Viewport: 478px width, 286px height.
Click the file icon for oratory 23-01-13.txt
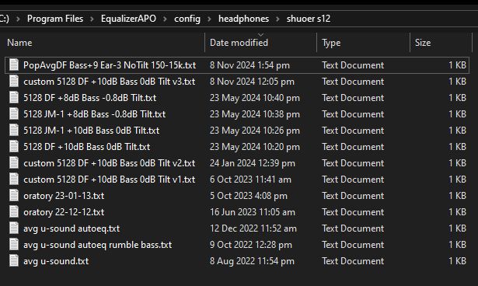point(14,195)
